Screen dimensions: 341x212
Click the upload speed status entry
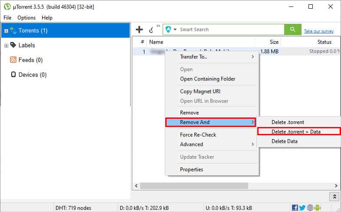coord(229,208)
